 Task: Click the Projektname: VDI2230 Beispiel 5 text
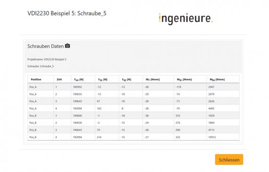pyautogui.click(x=47, y=59)
